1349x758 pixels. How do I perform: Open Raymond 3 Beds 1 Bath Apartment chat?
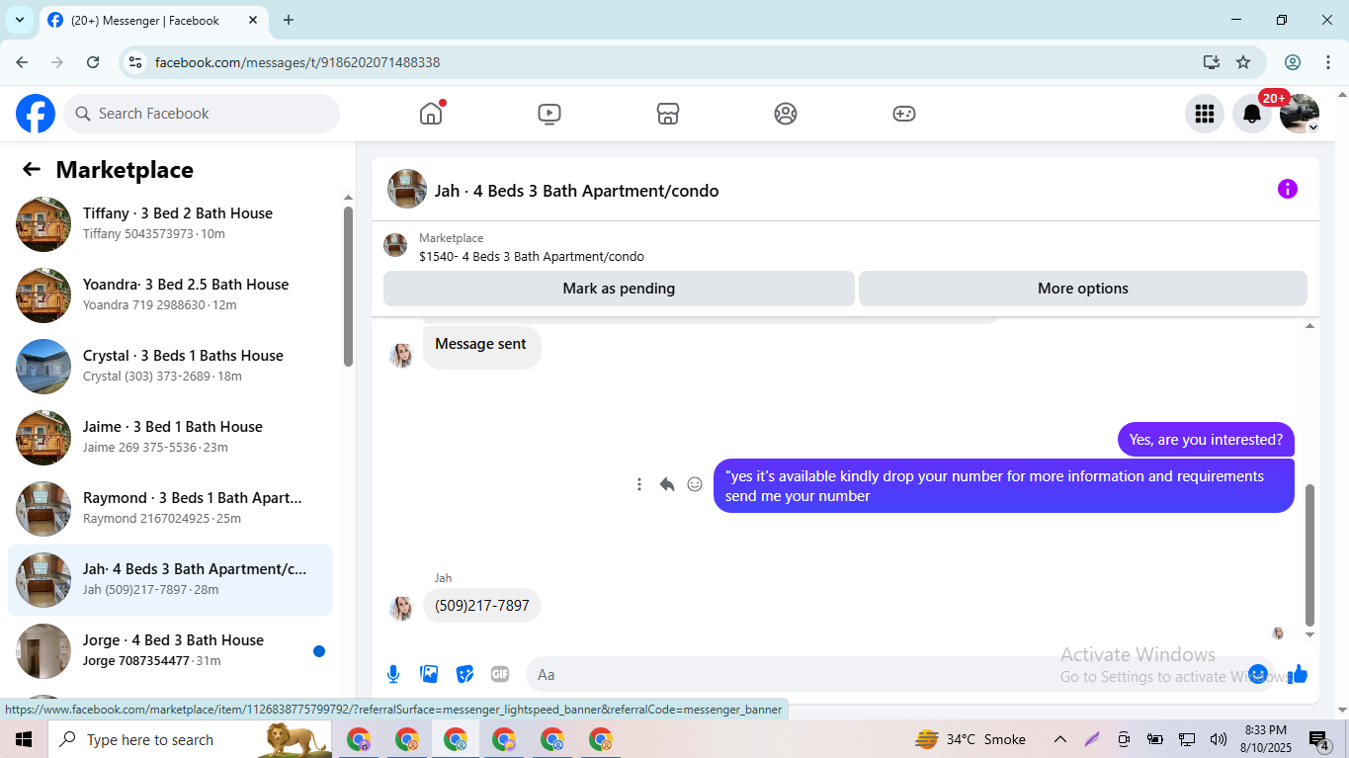[170, 509]
